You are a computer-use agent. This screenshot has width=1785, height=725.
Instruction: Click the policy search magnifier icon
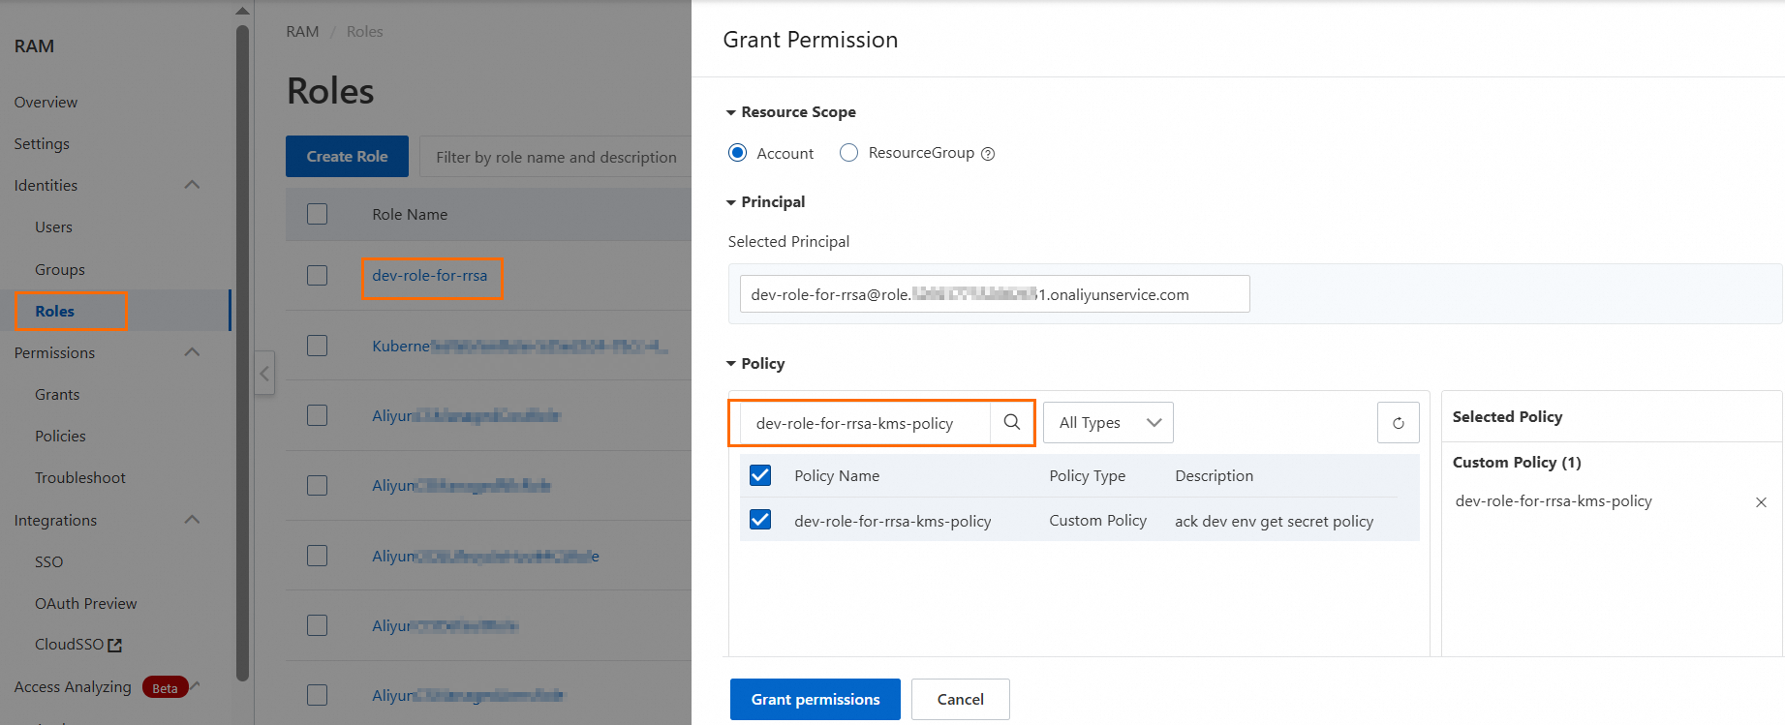pos(1012,422)
